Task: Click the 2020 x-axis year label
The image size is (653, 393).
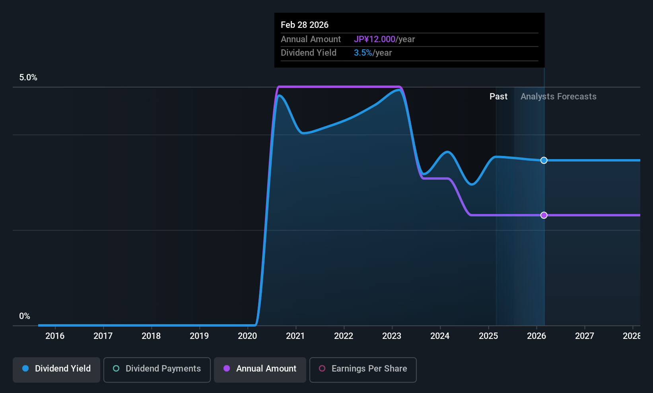Action: point(247,336)
